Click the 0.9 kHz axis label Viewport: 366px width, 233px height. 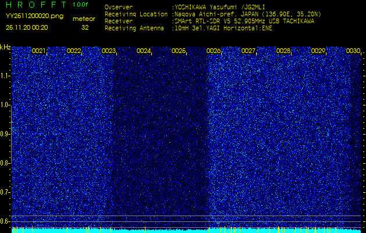5,134
